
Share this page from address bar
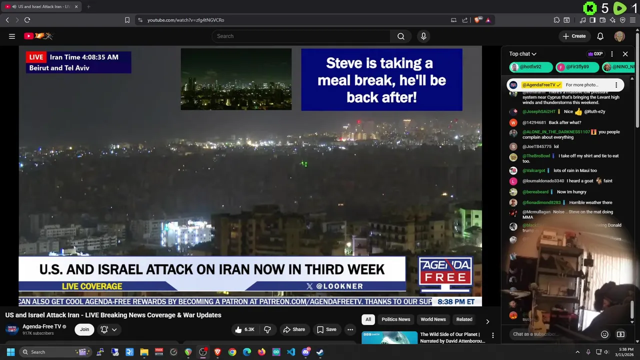[x=465, y=20]
